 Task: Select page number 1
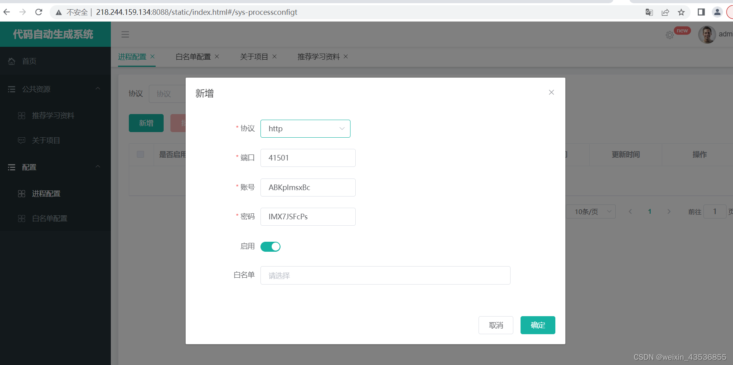tap(650, 211)
